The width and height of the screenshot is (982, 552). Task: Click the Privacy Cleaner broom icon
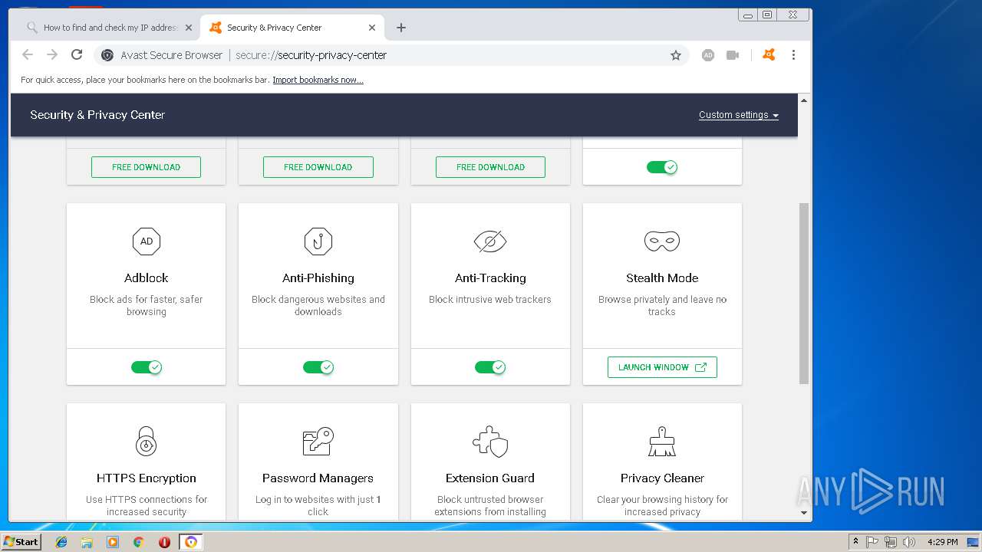pyautogui.click(x=662, y=442)
